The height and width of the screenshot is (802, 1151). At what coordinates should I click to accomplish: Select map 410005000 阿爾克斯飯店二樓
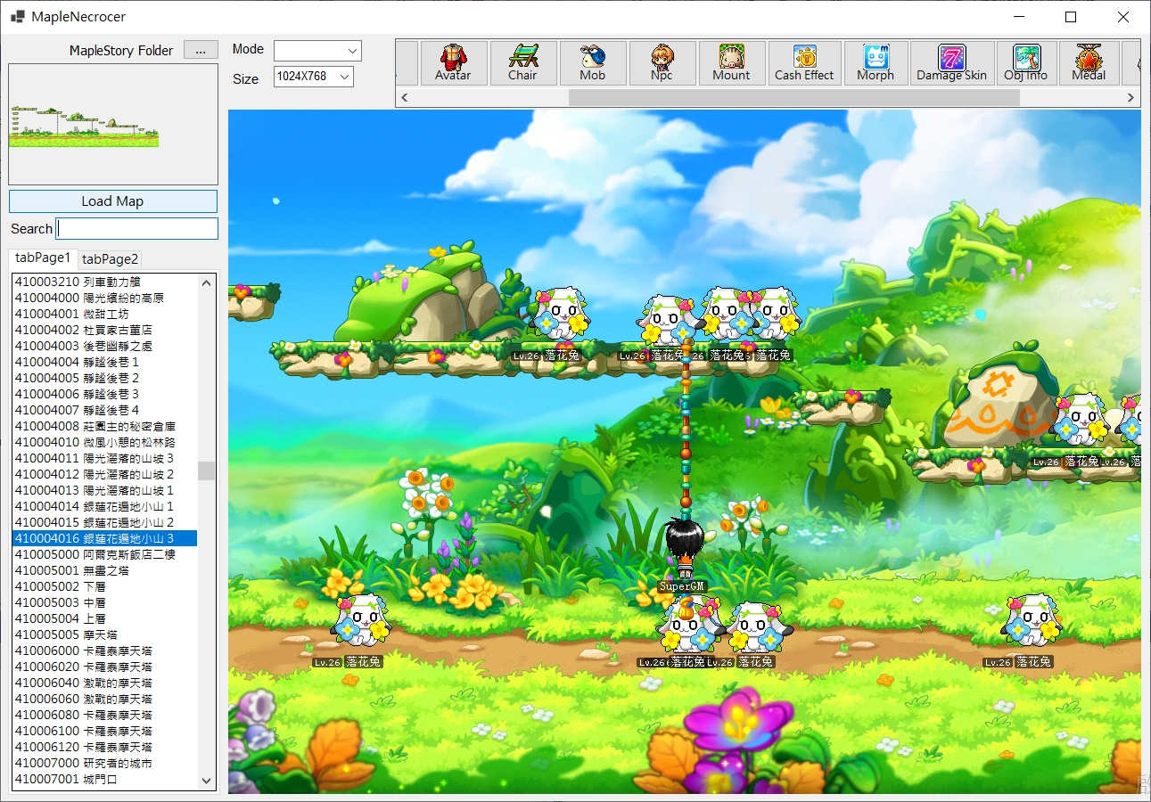coord(104,554)
